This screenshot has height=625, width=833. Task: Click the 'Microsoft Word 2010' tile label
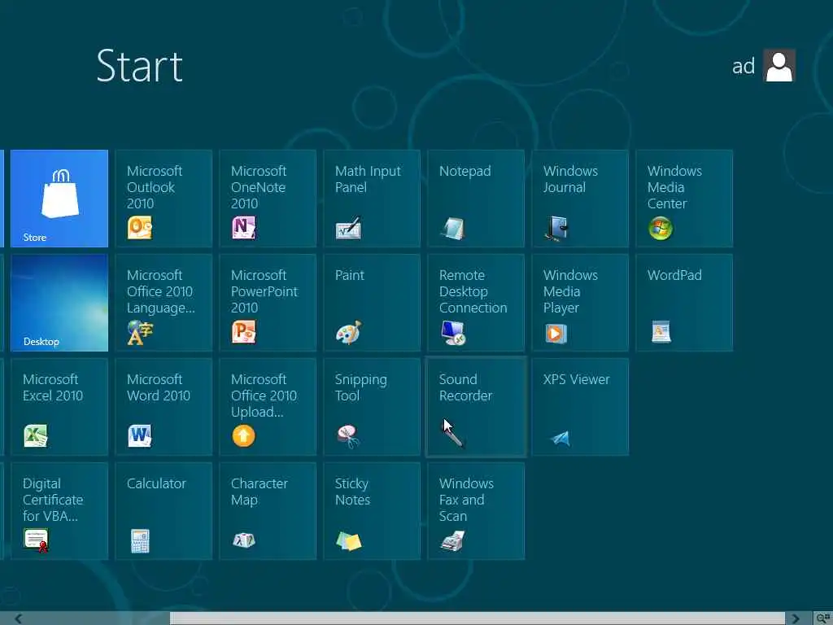(159, 387)
